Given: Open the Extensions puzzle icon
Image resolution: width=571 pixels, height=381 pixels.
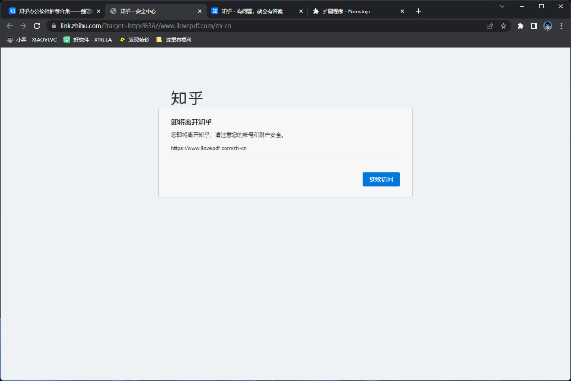Looking at the screenshot, I should pyautogui.click(x=520, y=26).
